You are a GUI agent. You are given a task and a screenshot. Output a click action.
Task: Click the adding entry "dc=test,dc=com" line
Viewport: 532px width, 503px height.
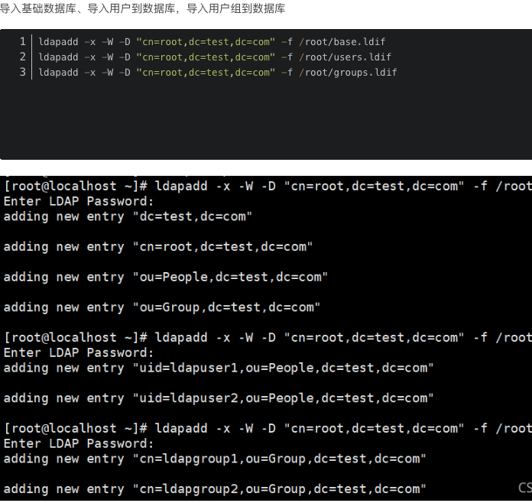[128, 216]
